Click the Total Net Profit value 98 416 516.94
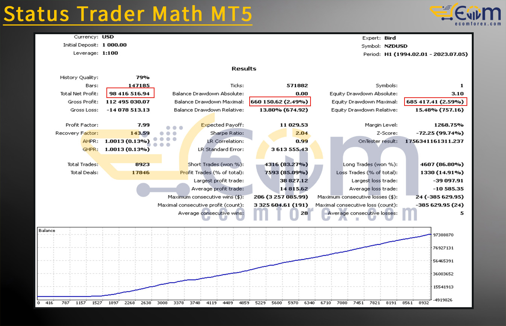This screenshot has height=326, width=506. (x=129, y=94)
